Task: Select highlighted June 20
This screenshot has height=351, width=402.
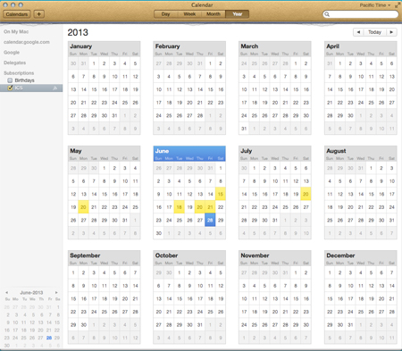Action: pyautogui.click(x=200, y=207)
